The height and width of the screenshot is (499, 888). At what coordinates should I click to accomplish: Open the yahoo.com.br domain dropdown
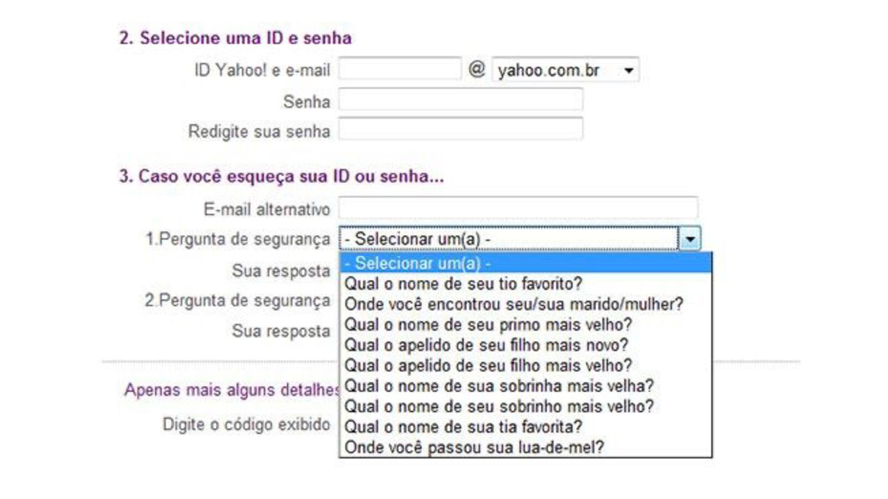[565, 70]
